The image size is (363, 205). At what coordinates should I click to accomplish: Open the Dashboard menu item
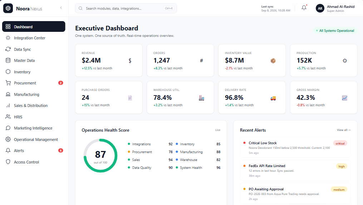click(34, 26)
